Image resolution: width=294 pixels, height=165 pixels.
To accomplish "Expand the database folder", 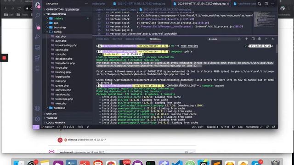I will [x=59, y=108].
